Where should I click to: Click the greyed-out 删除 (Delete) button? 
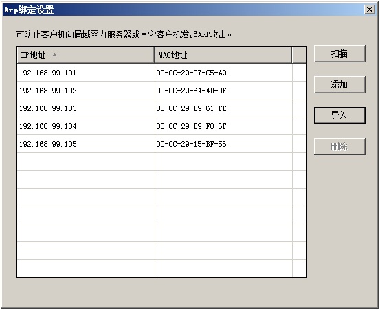pos(339,146)
